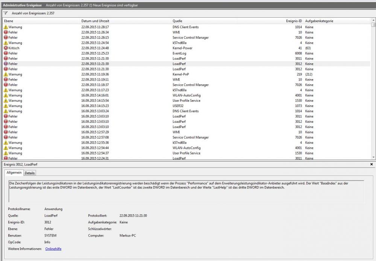This screenshot has height=261, width=376.
Task: Click the error icon on the 11:26:34 WMI row
Action: 6,32
